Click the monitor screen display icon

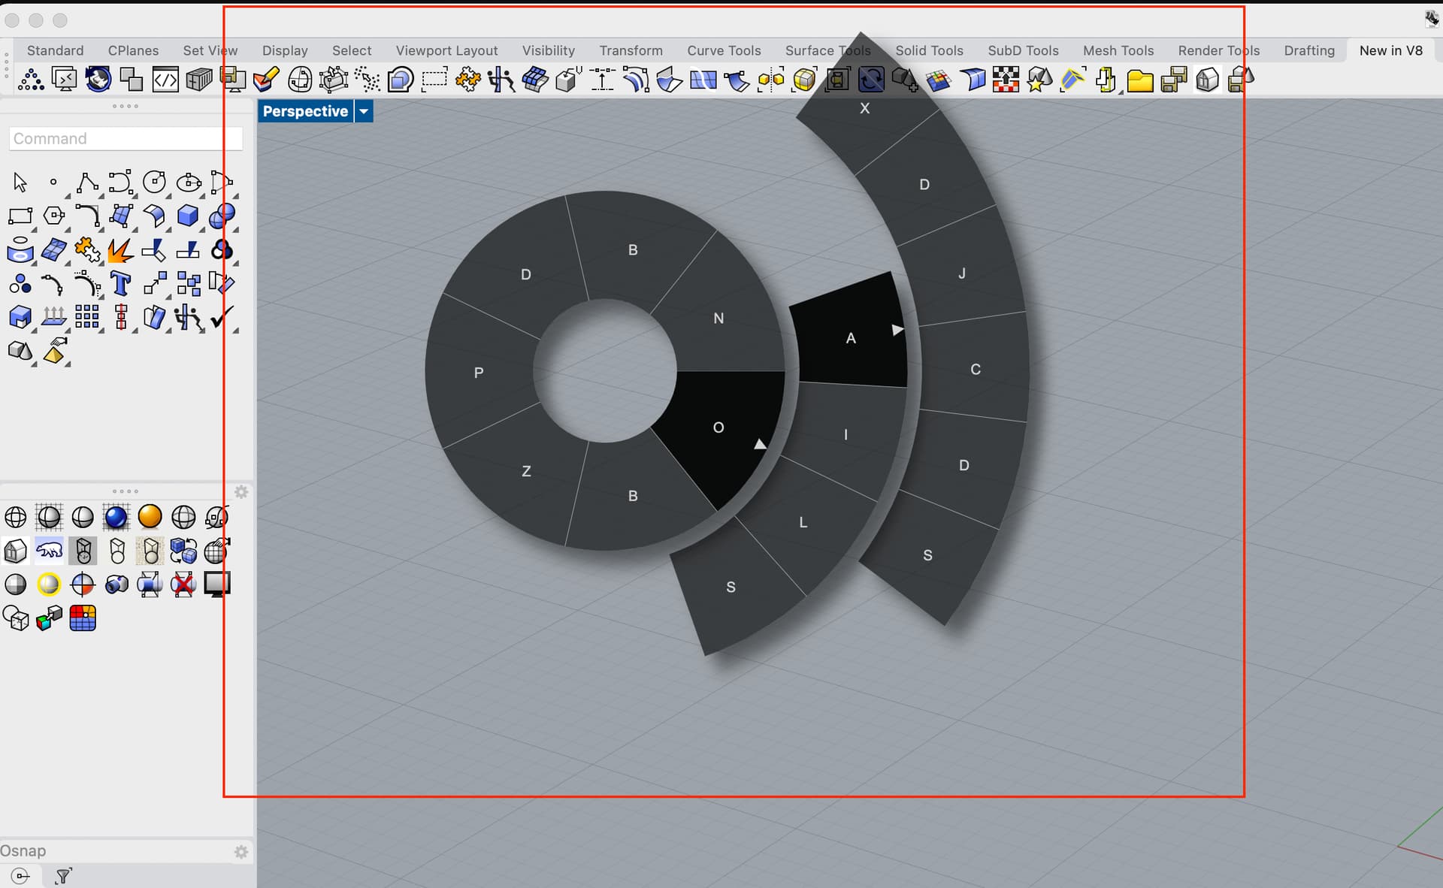216,584
